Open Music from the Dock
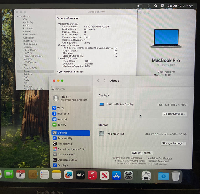Image resolution: width=200 pixels, height=194 pixels. tap(92, 175)
